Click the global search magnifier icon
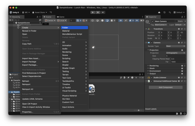 point(170,12)
